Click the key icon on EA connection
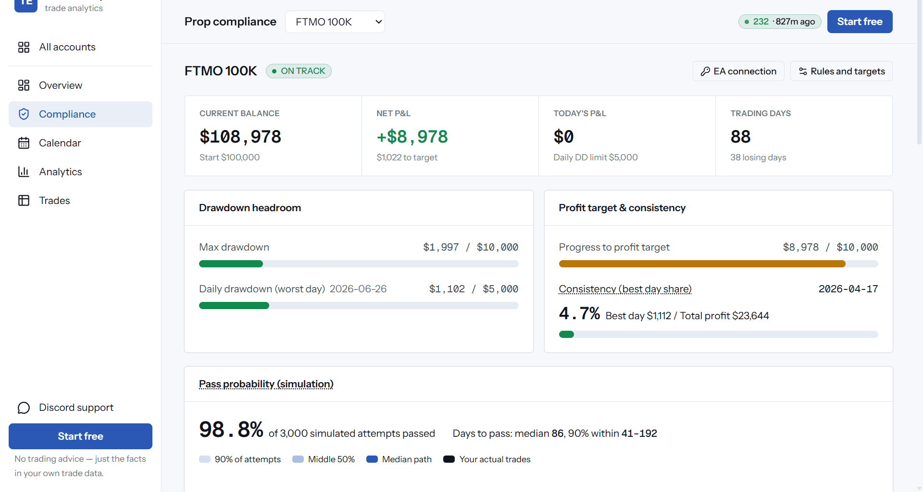 point(705,72)
